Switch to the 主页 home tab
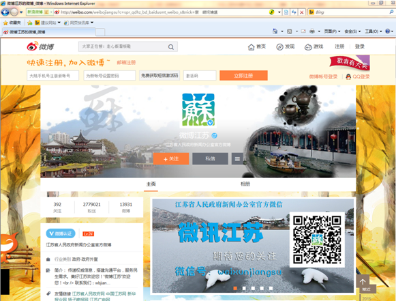Viewport: 396px width, 301px height. [x=151, y=184]
